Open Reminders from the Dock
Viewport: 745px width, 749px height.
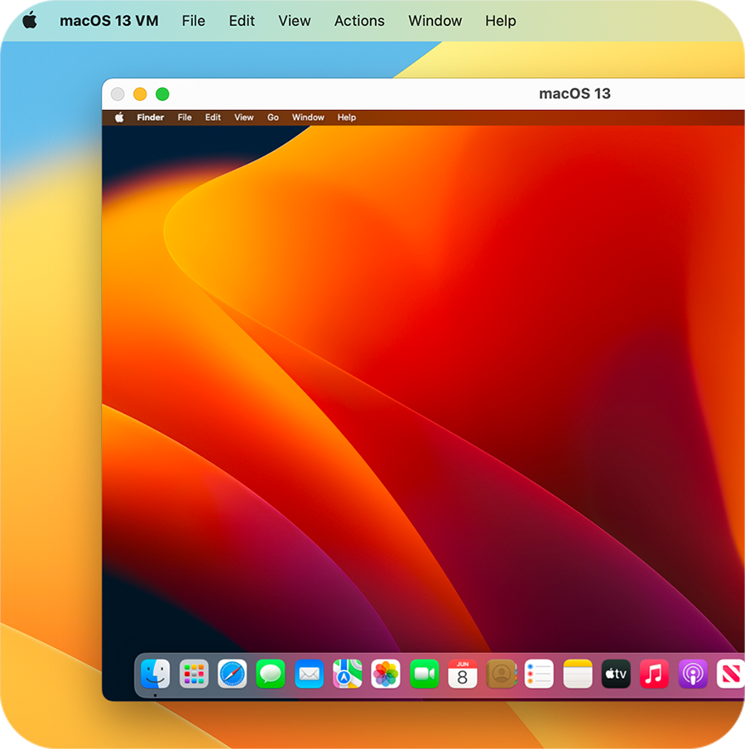click(x=539, y=675)
